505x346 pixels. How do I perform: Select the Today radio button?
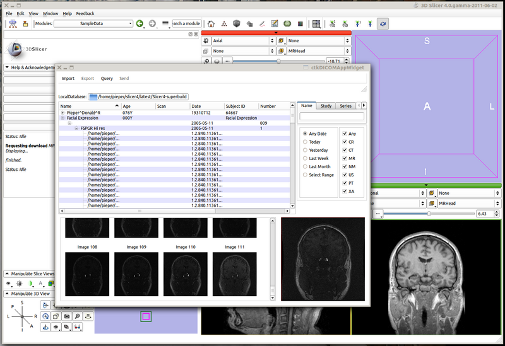coord(305,142)
